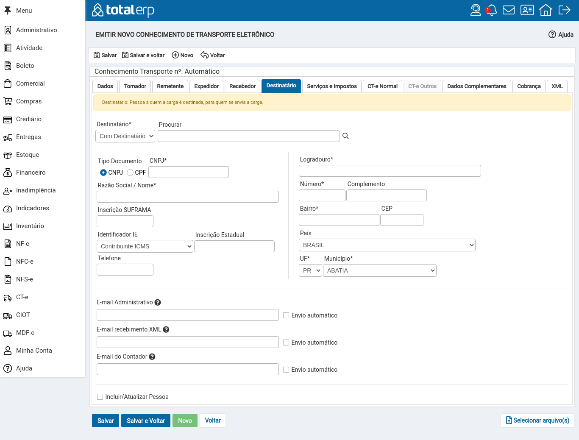The height and width of the screenshot is (440, 579).
Task: Open the CT-e truck icon
Action: click(x=8, y=298)
